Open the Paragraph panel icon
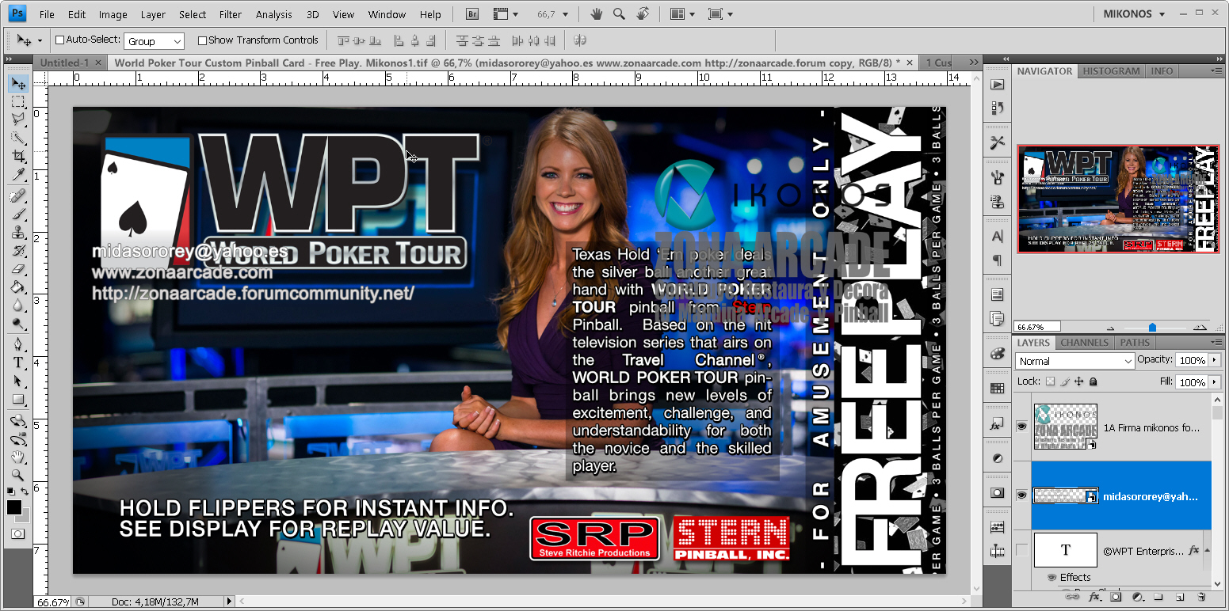1229x611 pixels. point(998,260)
